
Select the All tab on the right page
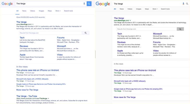click(115, 9)
